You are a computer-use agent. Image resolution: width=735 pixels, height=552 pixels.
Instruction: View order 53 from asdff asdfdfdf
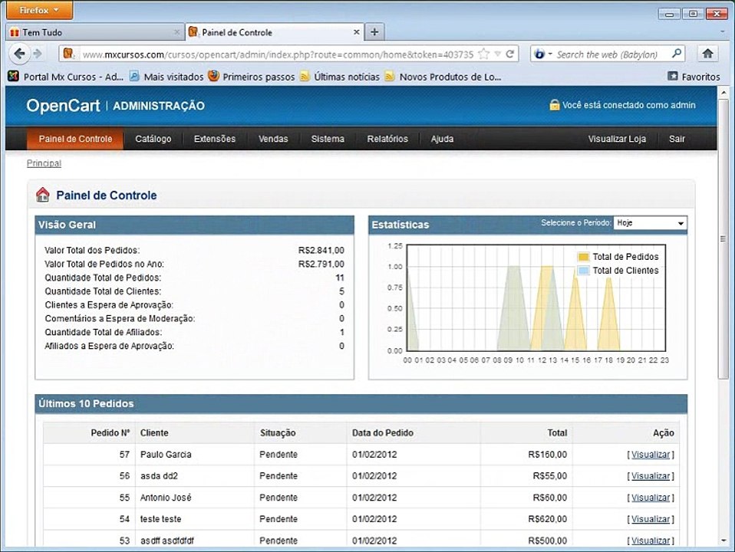tap(650, 540)
